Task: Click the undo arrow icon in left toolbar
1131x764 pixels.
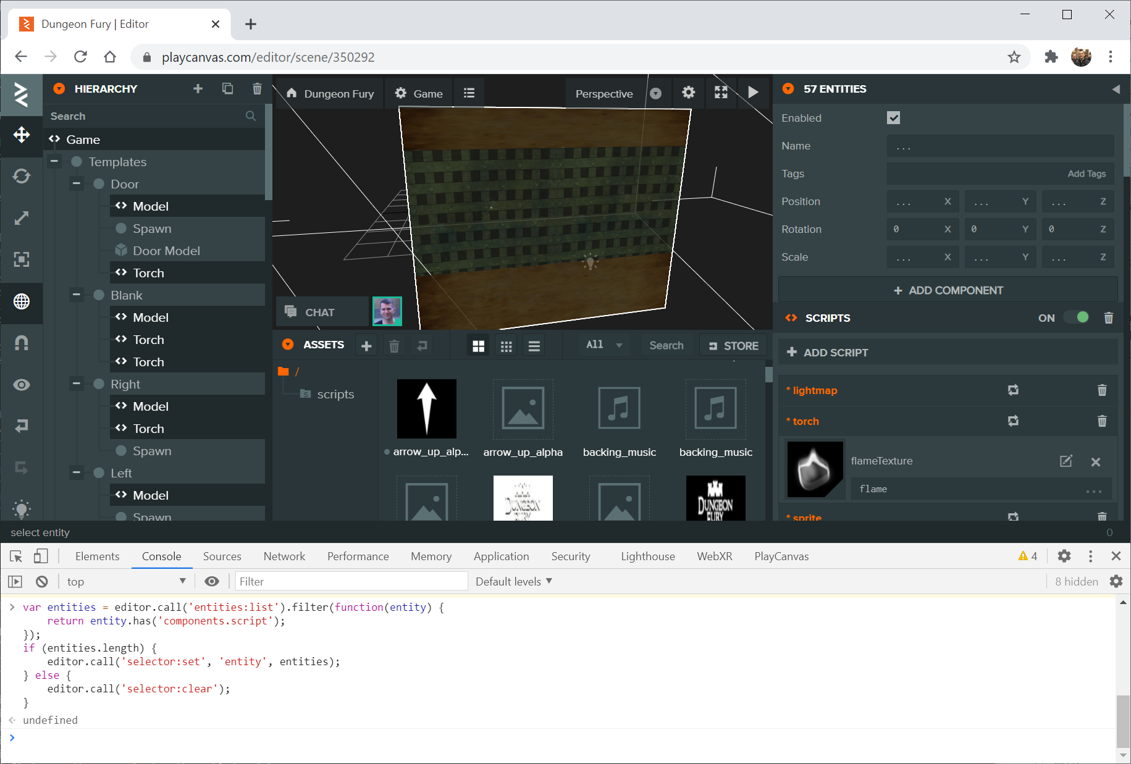Action: [x=22, y=426]
